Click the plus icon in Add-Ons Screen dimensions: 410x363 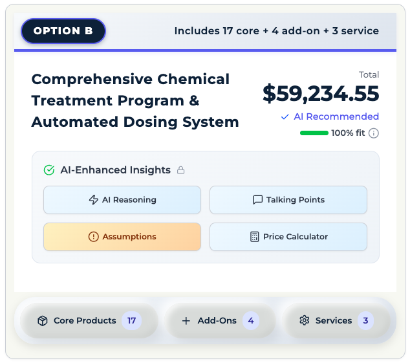point(186,321)
